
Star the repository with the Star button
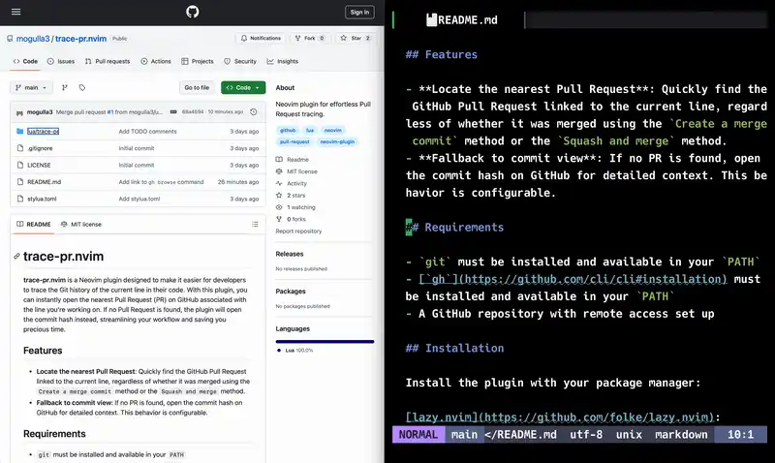pos(356,38)
